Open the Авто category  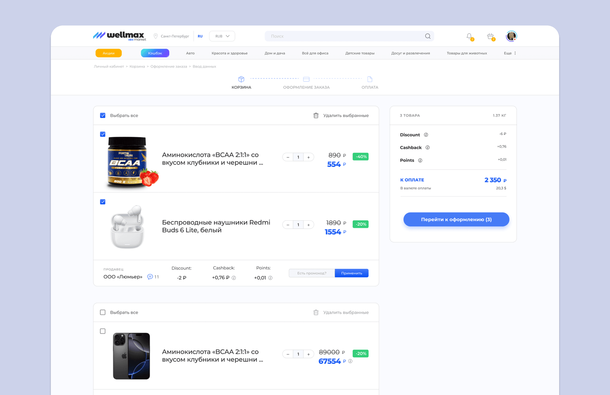(x=190, y=53)
